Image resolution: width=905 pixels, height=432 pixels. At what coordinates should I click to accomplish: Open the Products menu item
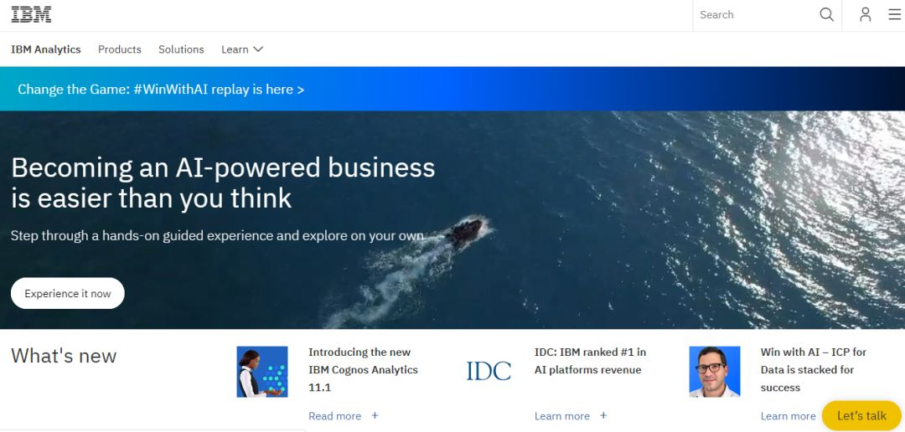click(120, 49)
